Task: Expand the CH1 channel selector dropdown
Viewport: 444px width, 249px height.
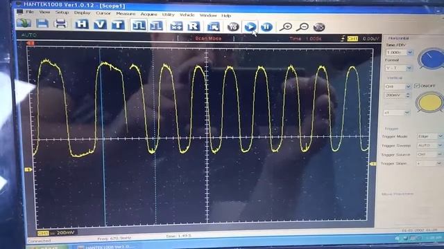Action: [408, 86]
